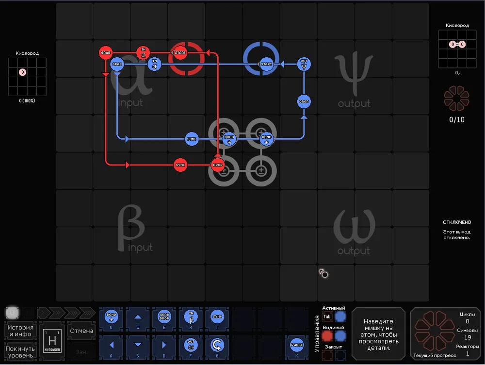Select the blue DROP instruction on the grid
The height and width of the screenshot is (365, 485).
[304, 101]
